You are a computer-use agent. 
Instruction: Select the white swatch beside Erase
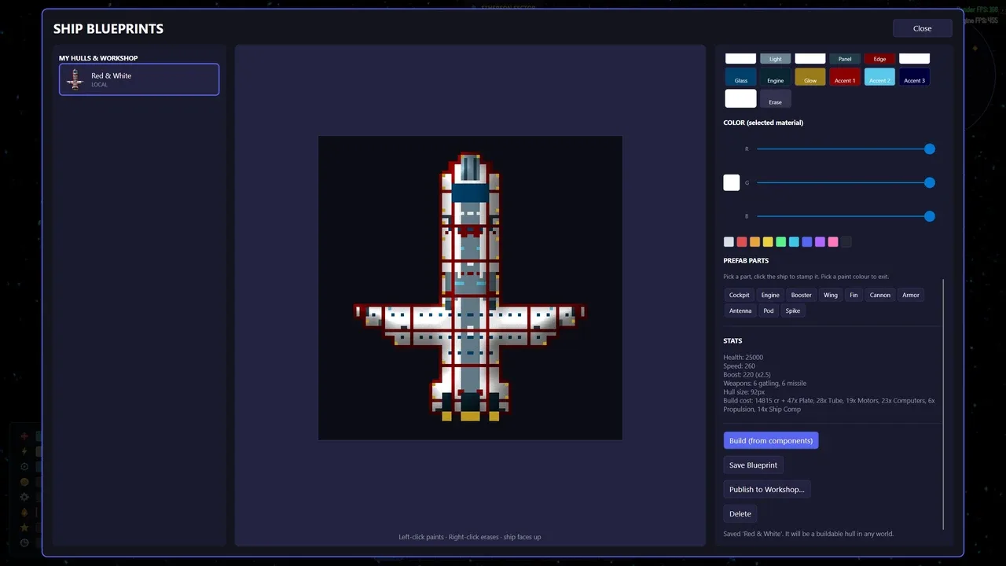(x=740, y=98)
